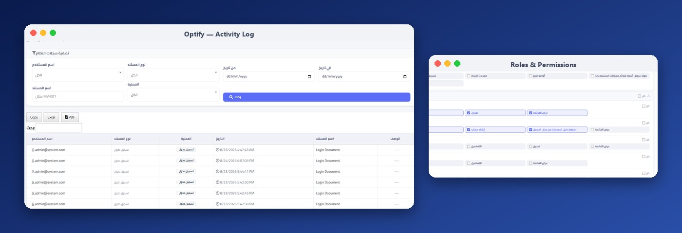Image resolution: width=682 pixels, height=233 pixels.
Task: Click the clock icon beside 8/23/2026 5:44:11 PM
Action: click(x=217, y=171)
